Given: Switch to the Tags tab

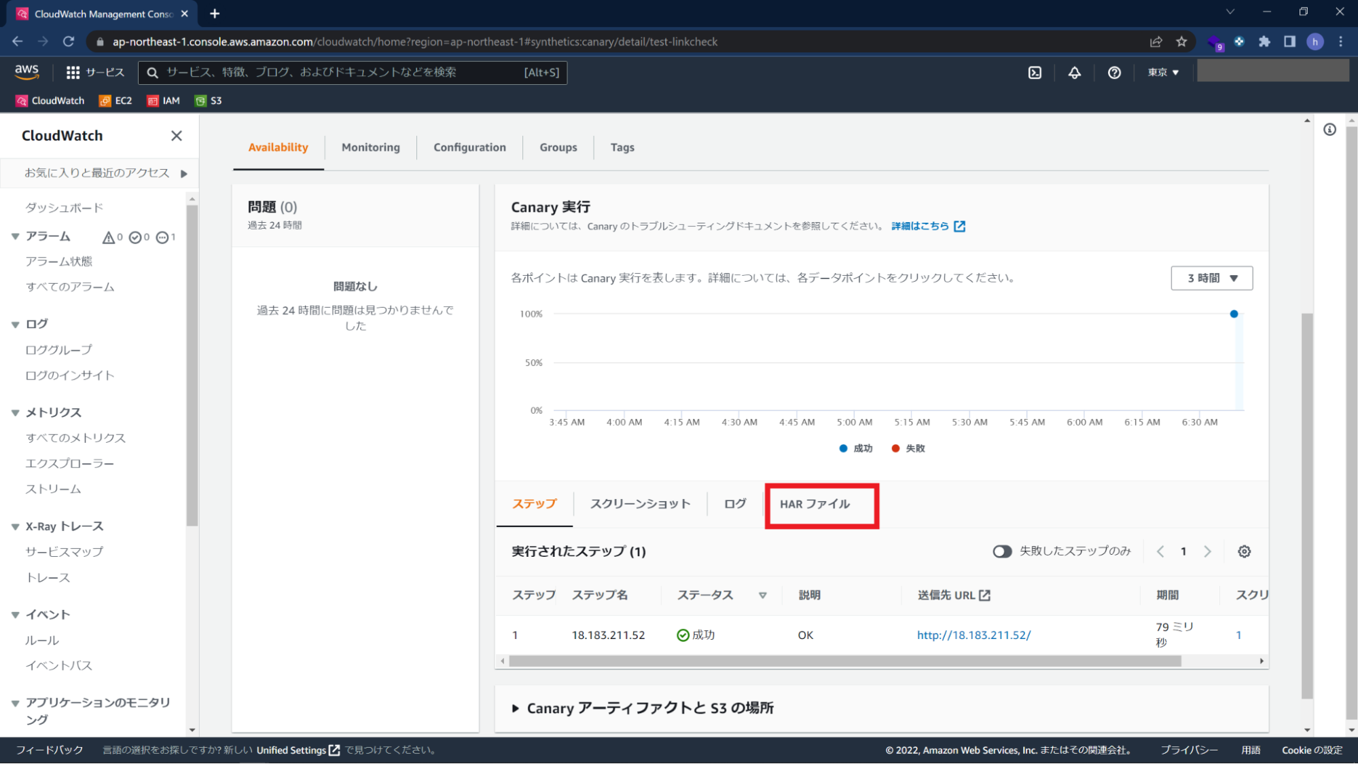Looking at the screenshot, I should tap(622, 147).
